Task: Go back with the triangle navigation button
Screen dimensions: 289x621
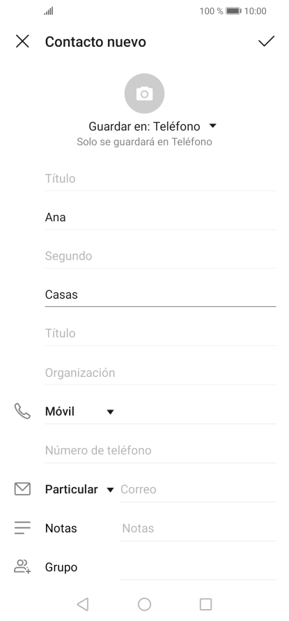Action: (83, 604)
